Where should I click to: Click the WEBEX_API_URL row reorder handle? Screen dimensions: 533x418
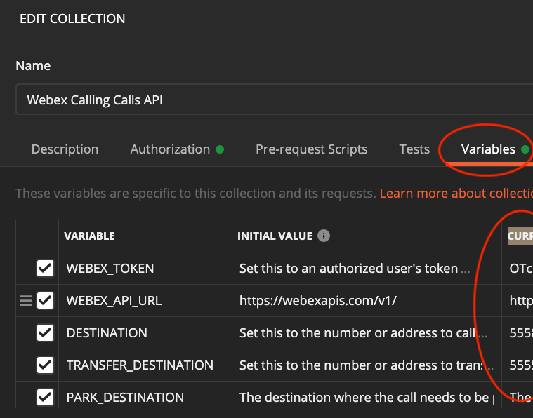coord(26,300)
